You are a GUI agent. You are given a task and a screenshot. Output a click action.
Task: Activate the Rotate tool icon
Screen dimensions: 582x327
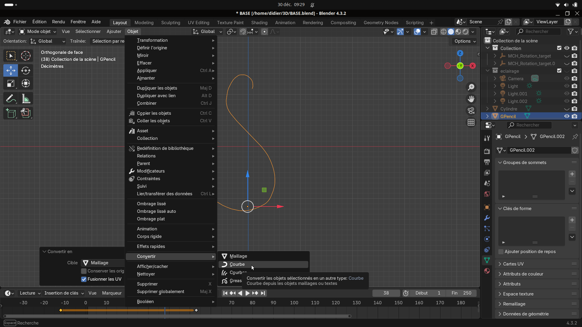point(26,71)
